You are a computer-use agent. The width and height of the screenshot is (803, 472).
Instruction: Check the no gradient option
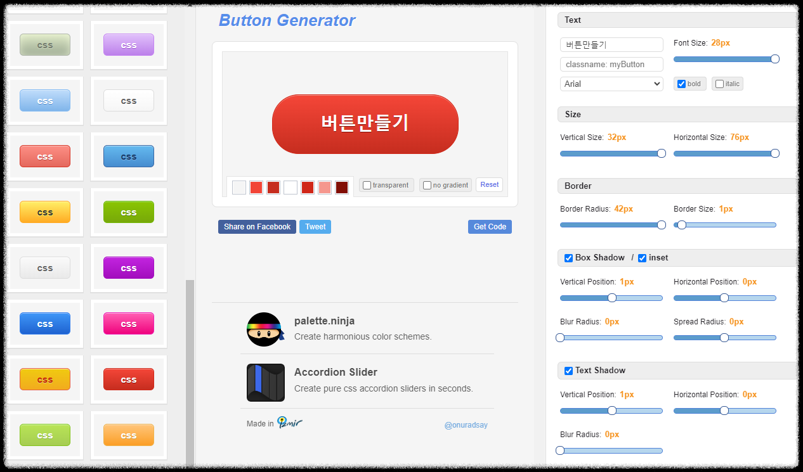426,185
